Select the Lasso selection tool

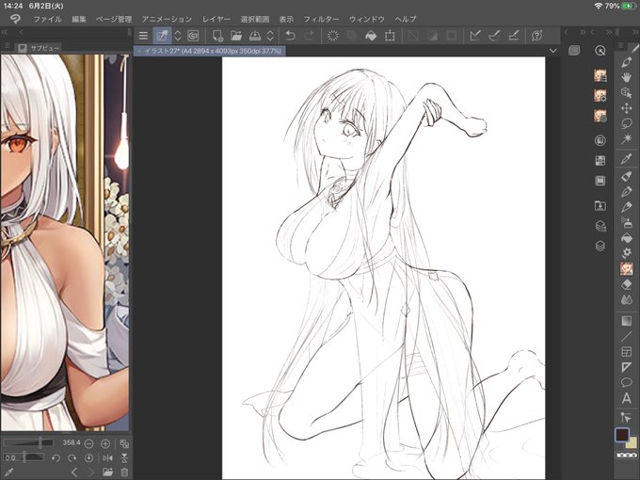pos(627,123)
